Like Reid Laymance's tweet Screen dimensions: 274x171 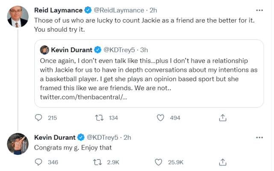[x=161, y=118]
